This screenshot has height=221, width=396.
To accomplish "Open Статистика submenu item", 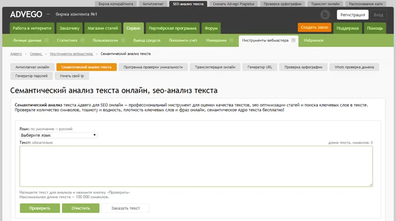I will tap(67, 40).
